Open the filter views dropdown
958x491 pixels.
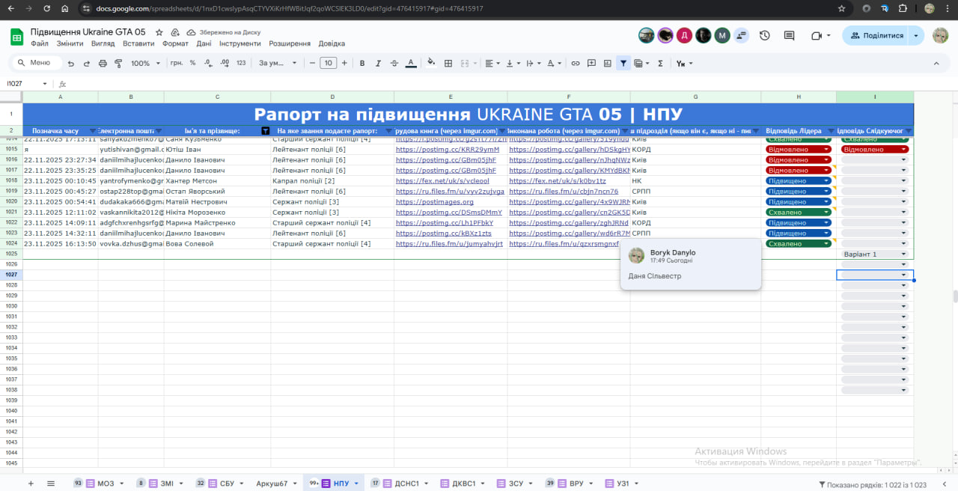[641, 64]
